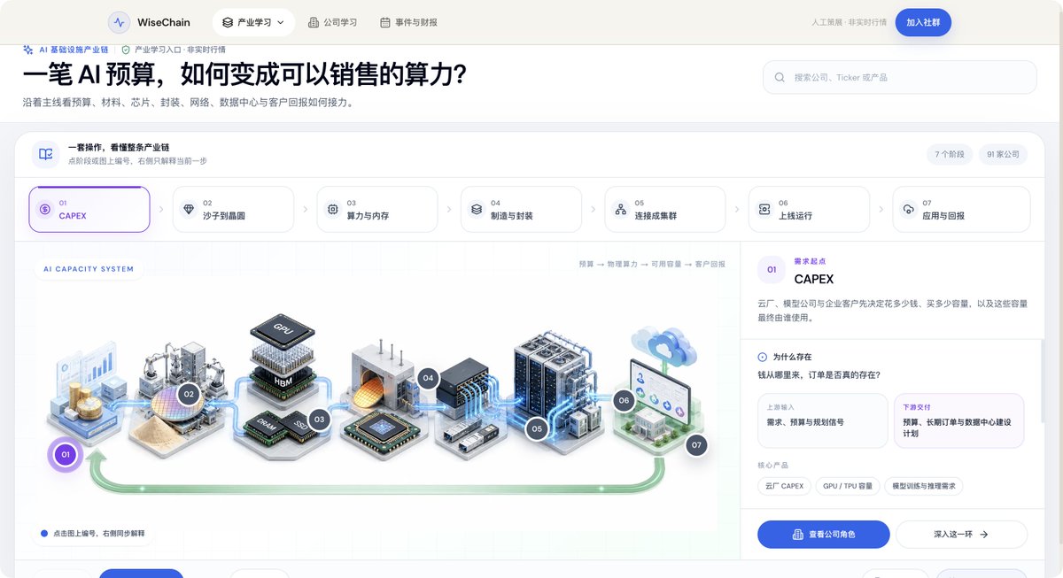Screen dimensions: 1063x578
Task: Click the purple 01 marker on the diagram
Action: tap(66, 455)
